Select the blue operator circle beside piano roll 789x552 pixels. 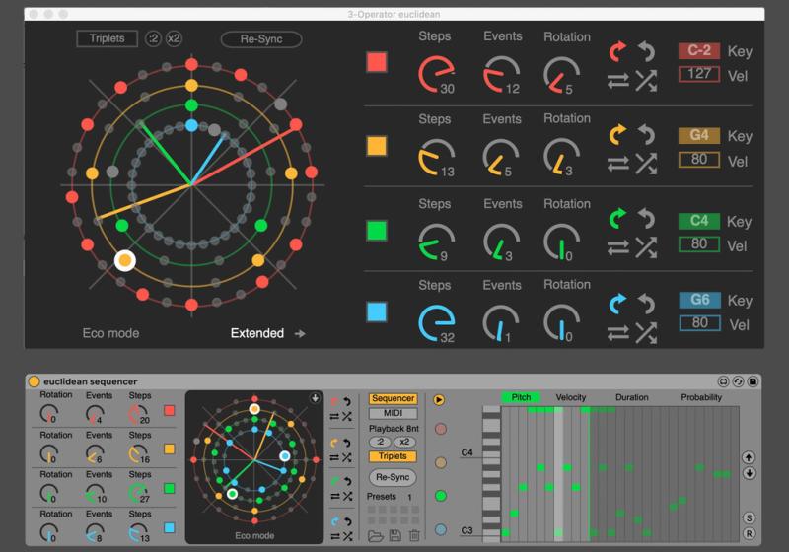[441, 529]
